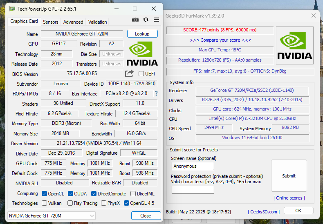The width and height of the screenshot is (323, 224).
Task: Click the Resolution: 1280x720 text
Action: (x=220, y=60)
